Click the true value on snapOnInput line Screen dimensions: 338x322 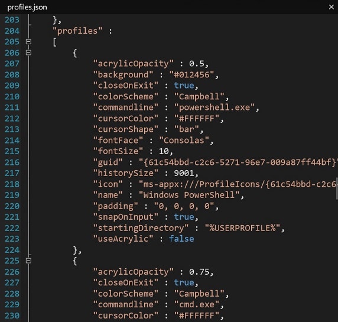pos(184,217)
